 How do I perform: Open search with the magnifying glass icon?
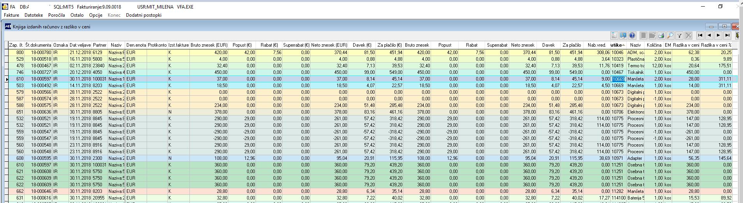tap(670, 35)
